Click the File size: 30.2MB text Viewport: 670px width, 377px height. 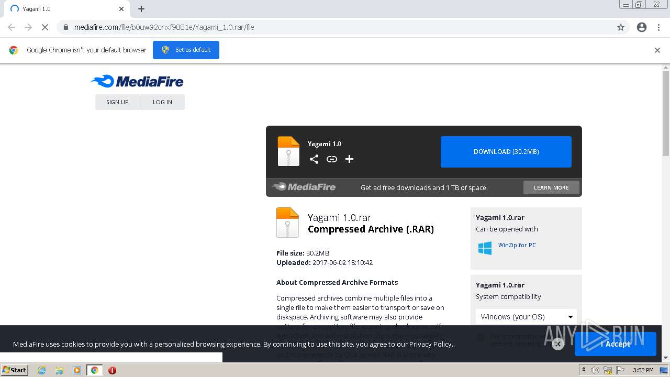click(303, 253)
